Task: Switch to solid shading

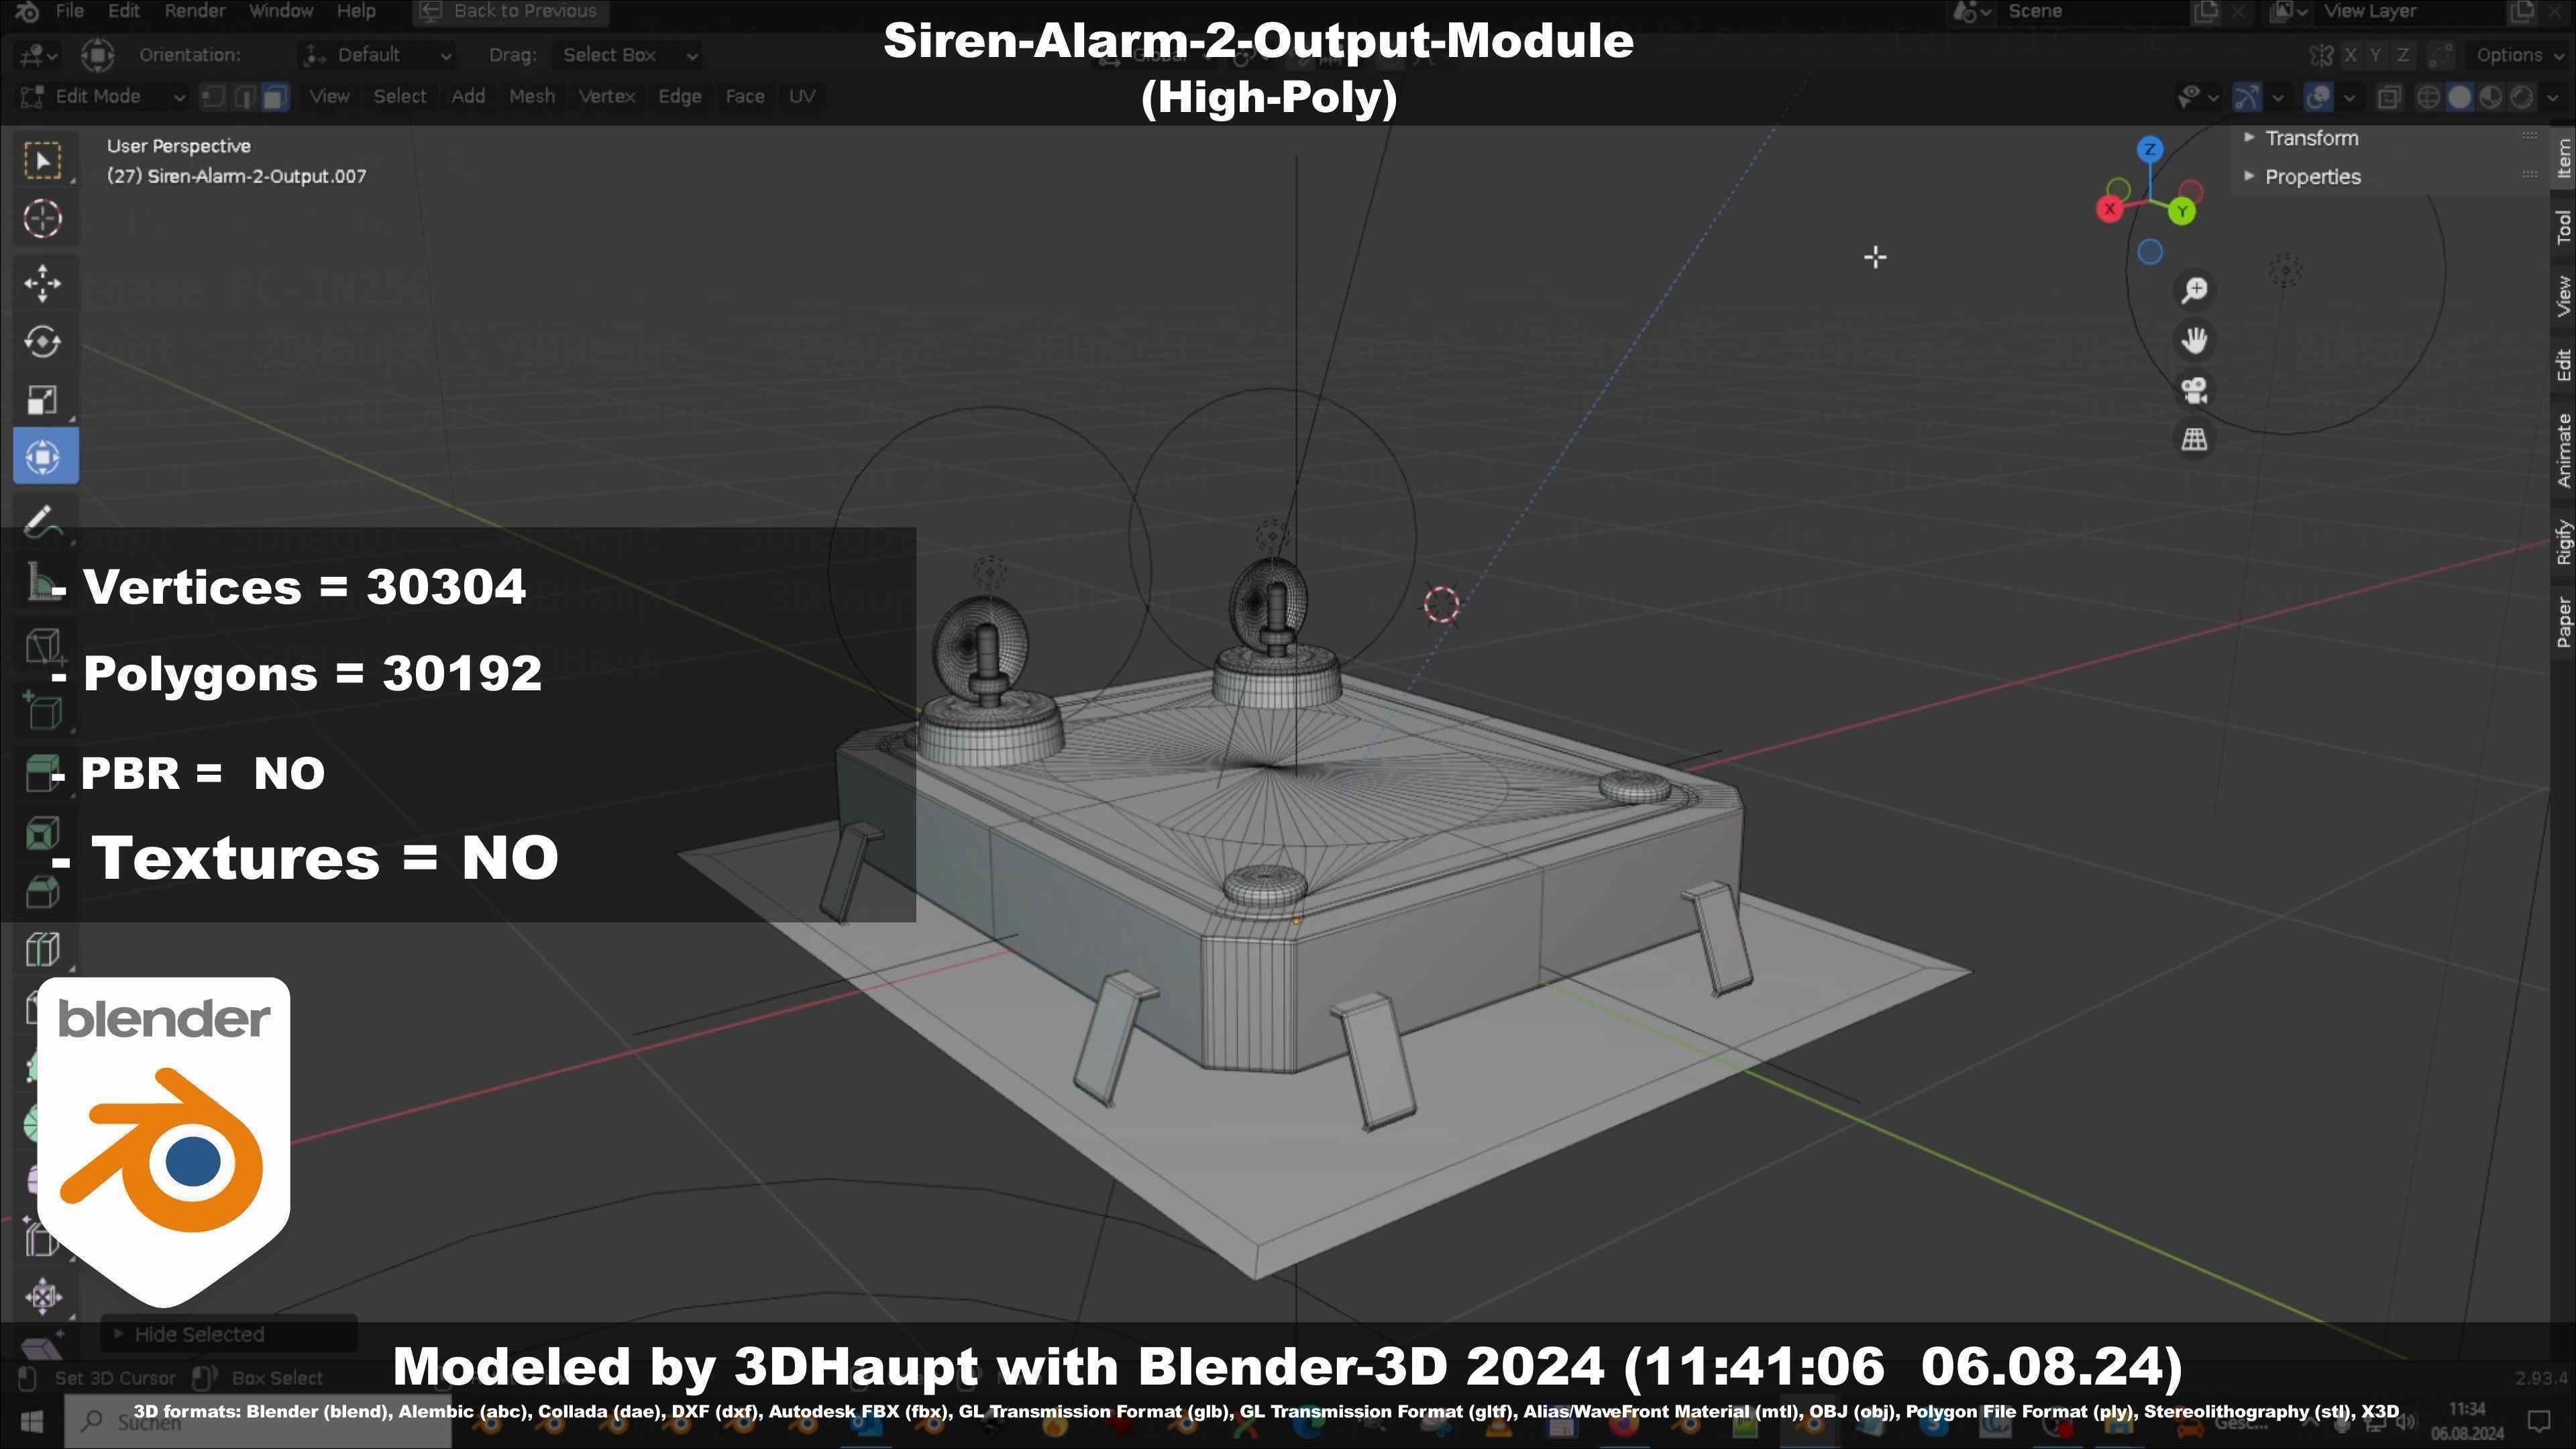Action: click(x=2459, y=97)
